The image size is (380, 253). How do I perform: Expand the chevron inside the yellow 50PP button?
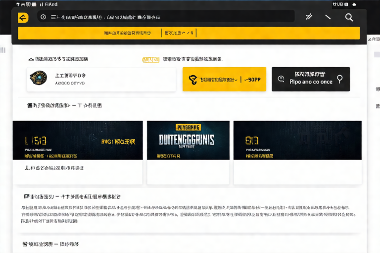pos(236,80)
